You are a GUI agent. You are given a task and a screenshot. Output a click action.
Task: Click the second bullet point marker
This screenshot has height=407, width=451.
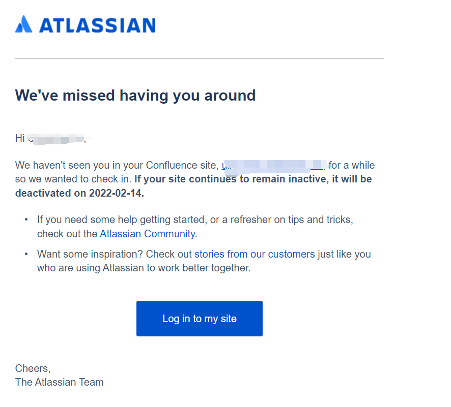pyautogui.click(x=26, y=254)
